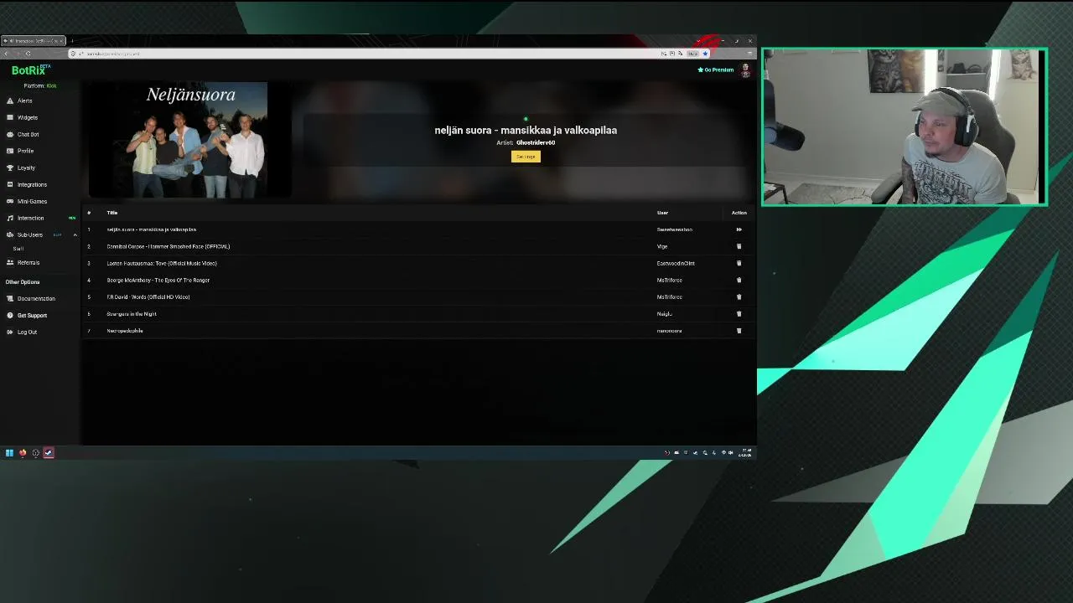Image resolution: width=1073 pixels, height=603 pixels.
Task: Click 'Strangers in the Night' title
Action: pyautogui.click(x=132, y=313)
